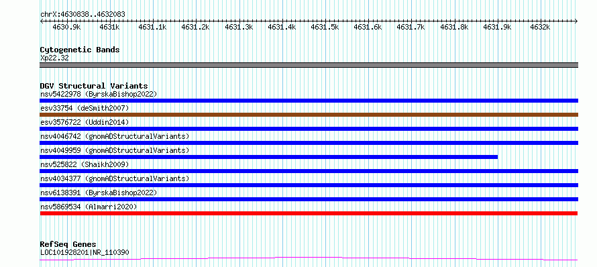Open nsv4034377 (gnomADStructuralVariants) variant label
597x267 pixels.
click(x=115, y=178)
